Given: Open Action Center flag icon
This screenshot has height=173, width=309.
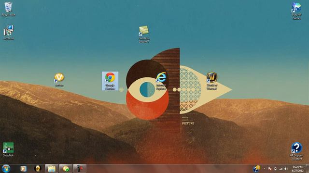Looking at the screenshot, I should click(270, 169).
